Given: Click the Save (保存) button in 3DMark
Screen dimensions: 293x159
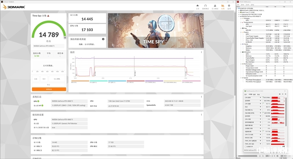Looking at the screenshot, I should (44, 79).
